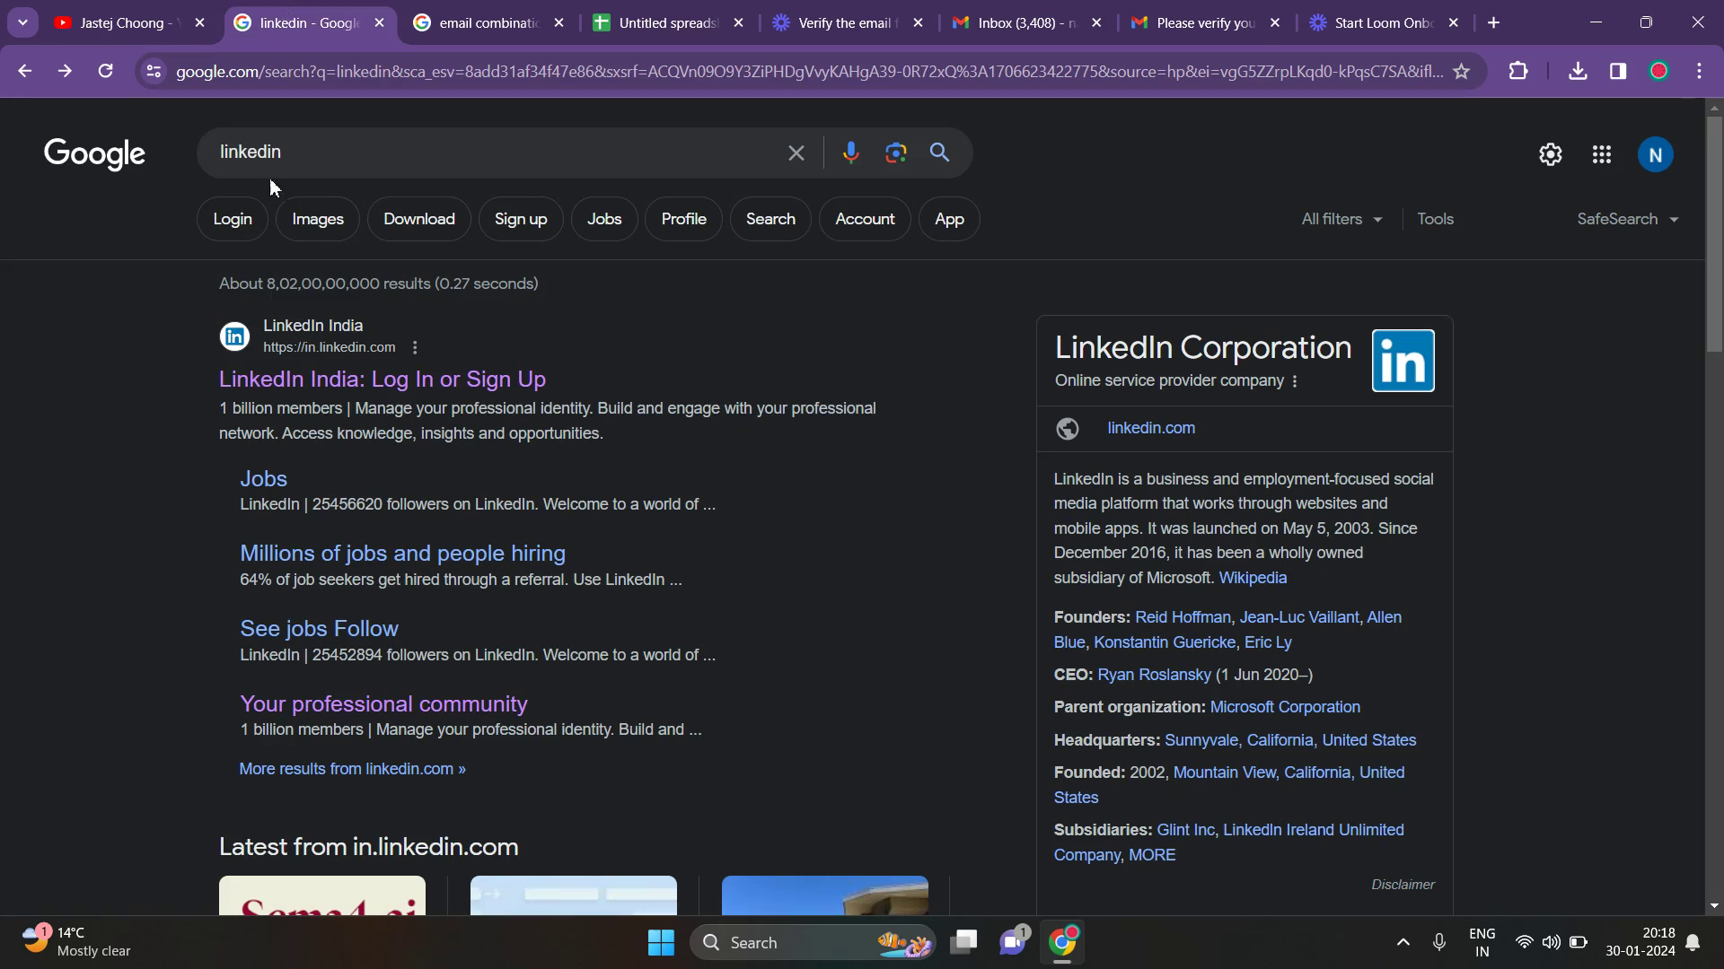Bookmark this page via the star icon

(x=1462, y=71)
